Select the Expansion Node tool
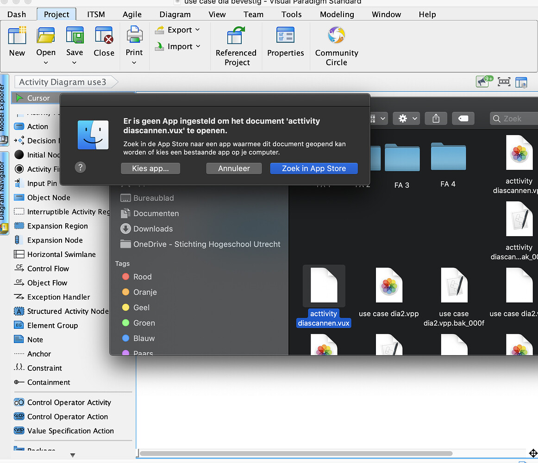The width and height of the screenshot is (538, 463). coord(48,240)
